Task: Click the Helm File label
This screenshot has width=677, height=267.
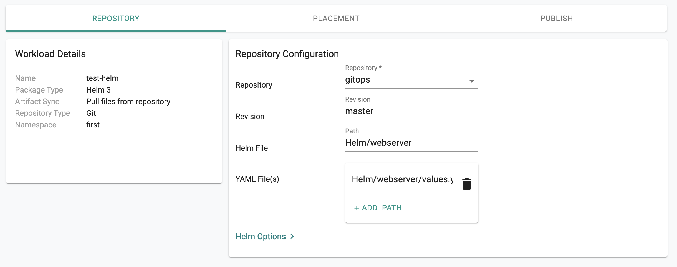Action: coord(252,148)
